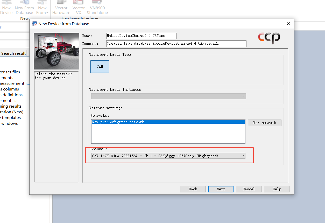325x223 pixels.
Task: Open Help for this dialog
Action: 277,189
